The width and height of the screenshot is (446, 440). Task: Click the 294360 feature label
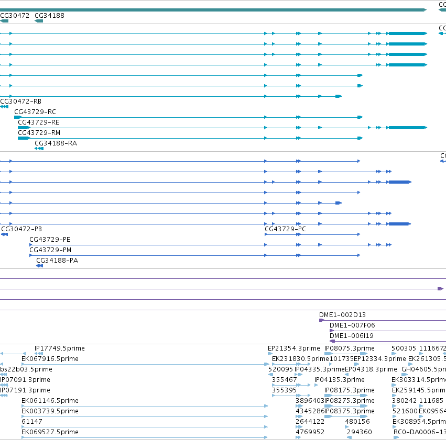tap(359, 432)
